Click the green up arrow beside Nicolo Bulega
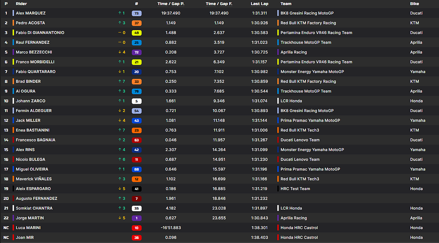 (x=120, y=159)
